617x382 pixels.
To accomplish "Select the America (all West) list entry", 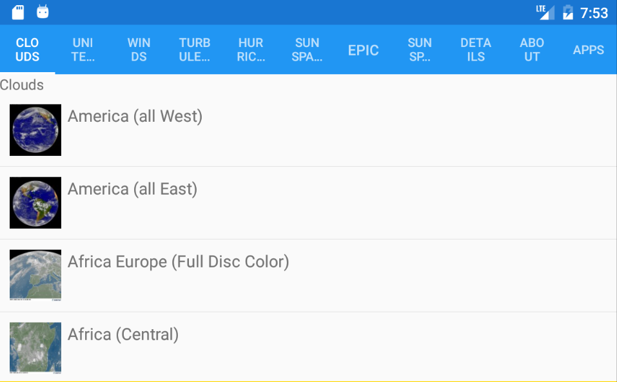I will click(135, 117).
